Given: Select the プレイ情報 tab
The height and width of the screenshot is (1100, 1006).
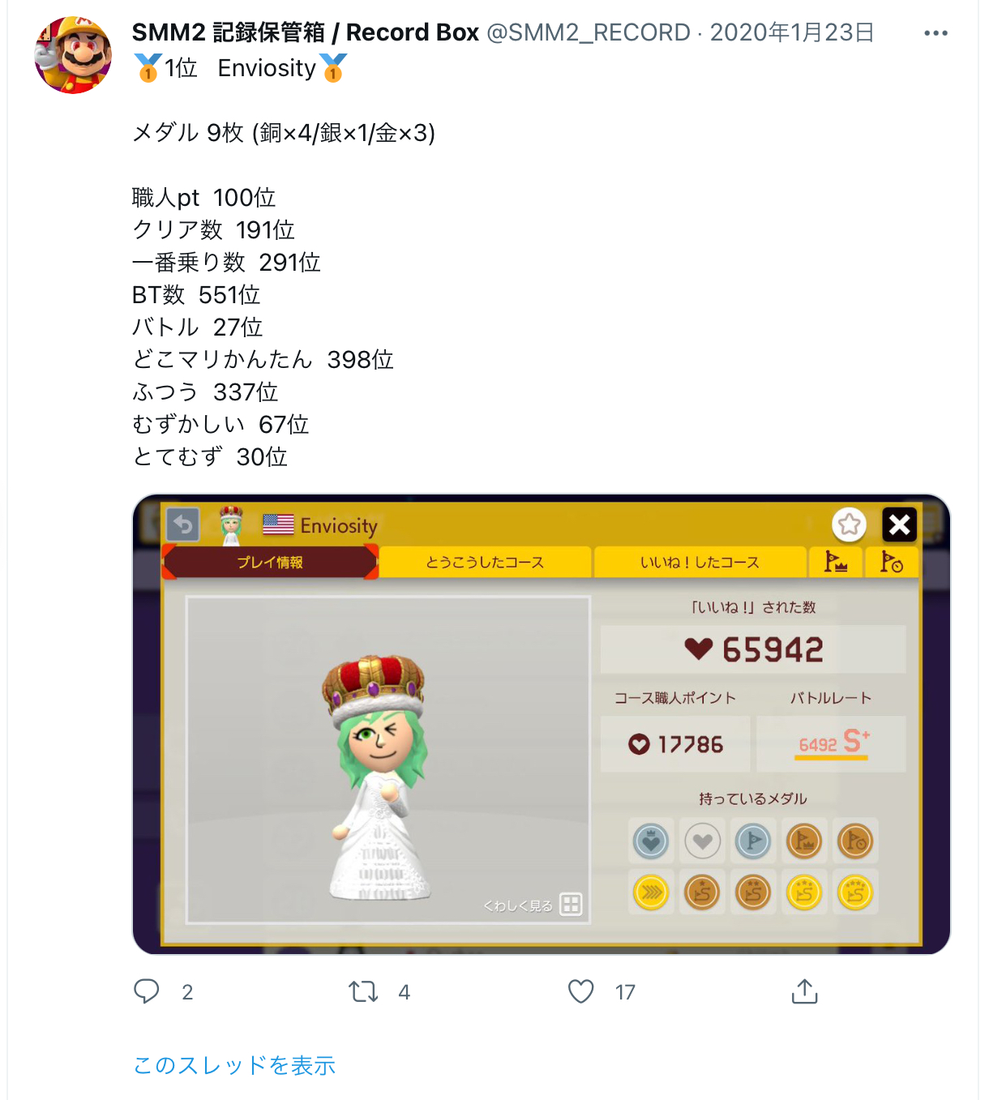Looking at the screenshot, I should click(271, 562).
